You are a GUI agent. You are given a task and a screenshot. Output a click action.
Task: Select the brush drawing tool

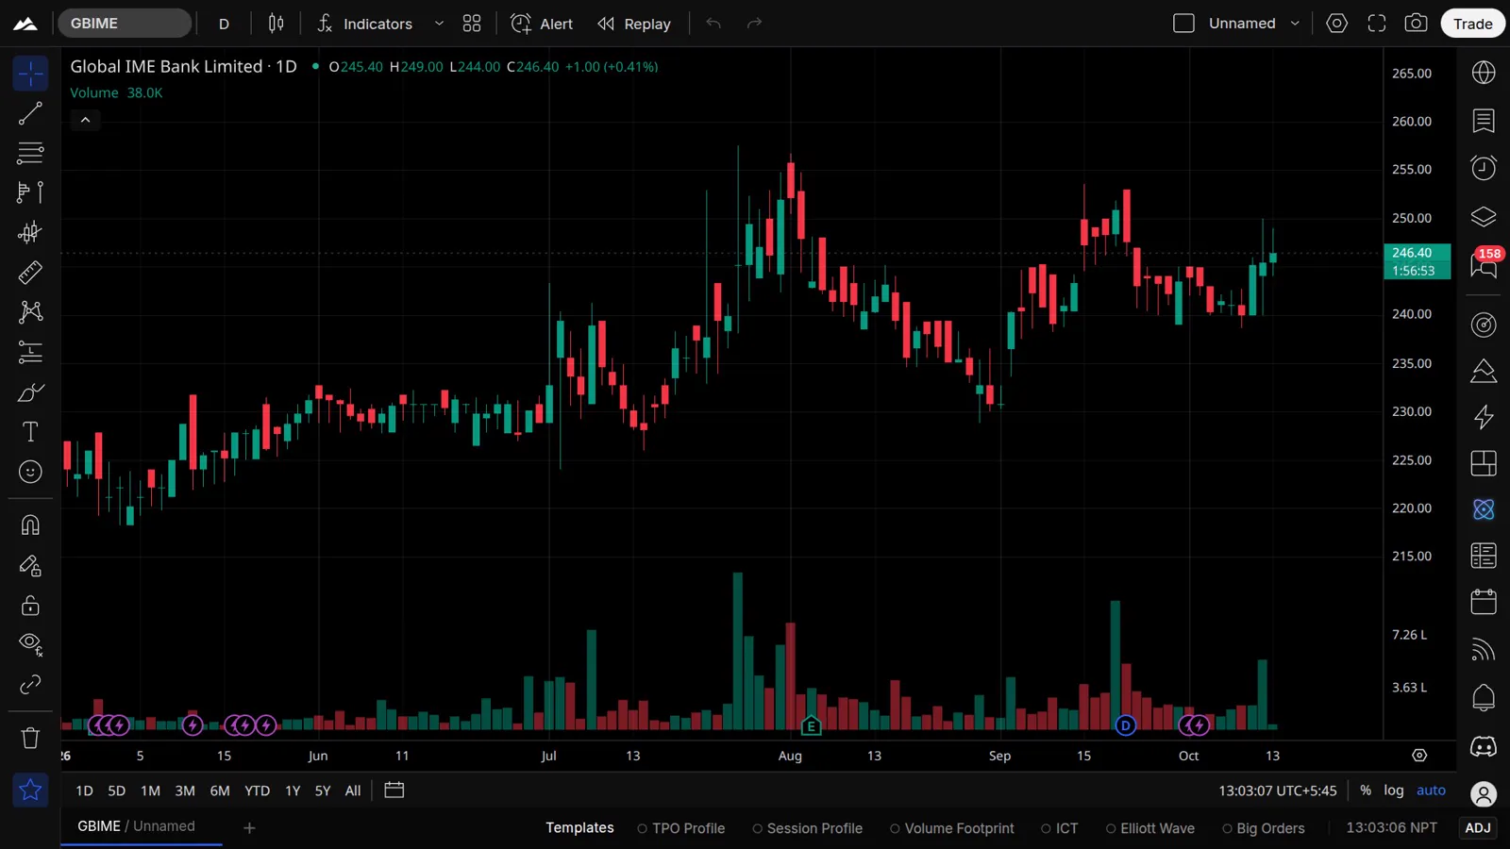tap(30, 392)
